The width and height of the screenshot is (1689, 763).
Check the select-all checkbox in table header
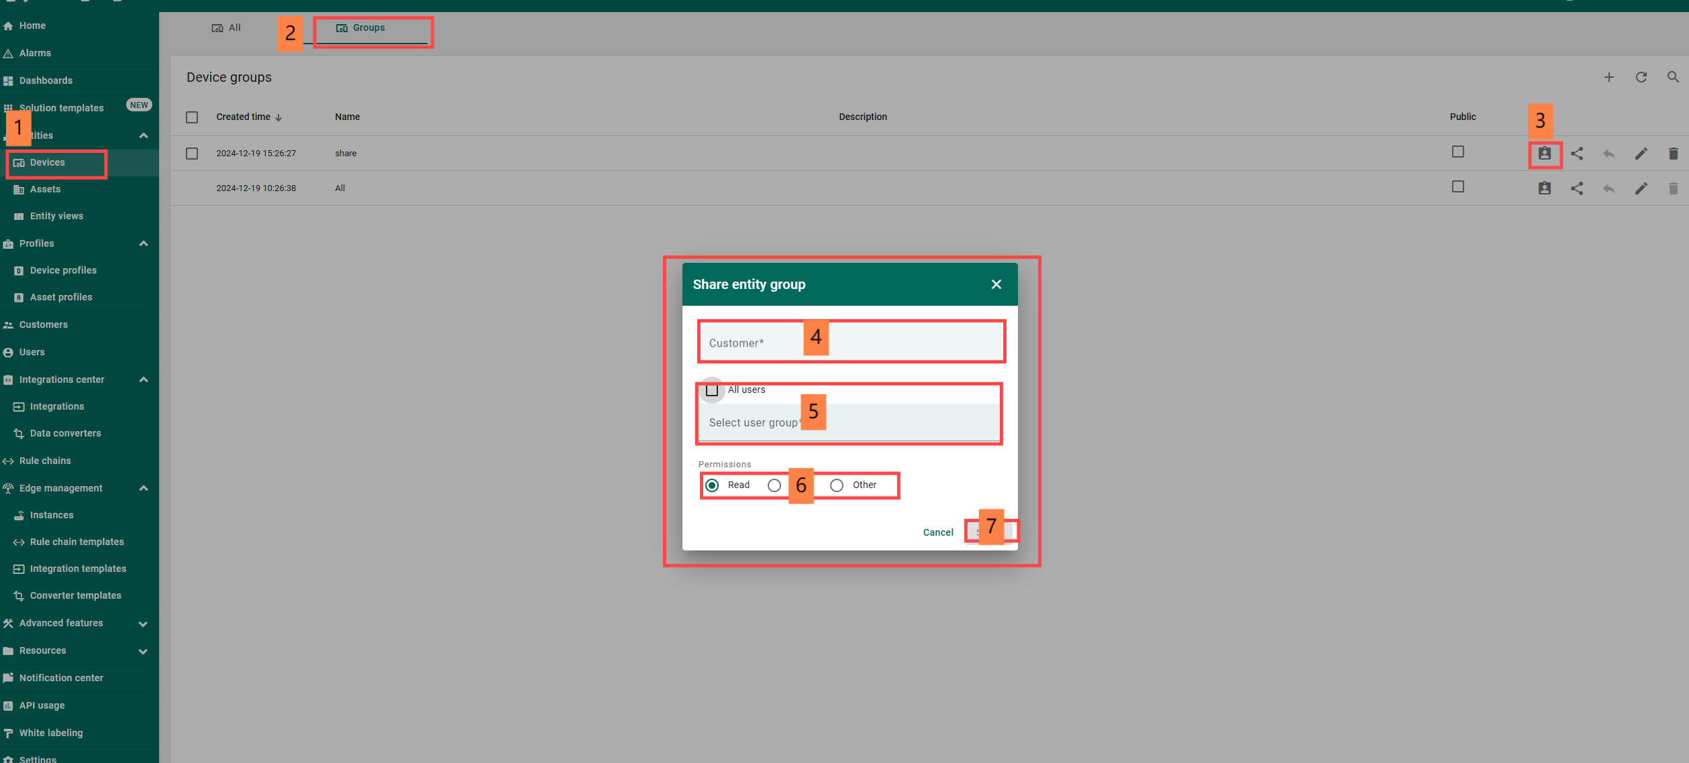tap(192, 117)
